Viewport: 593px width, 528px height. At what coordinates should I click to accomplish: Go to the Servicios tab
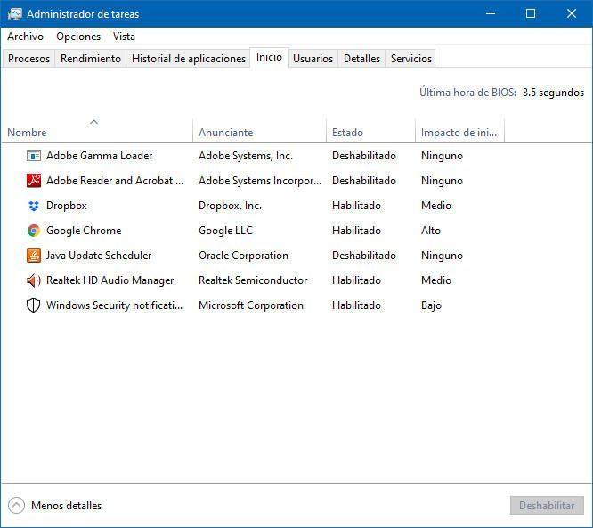(x=411, y=59)
